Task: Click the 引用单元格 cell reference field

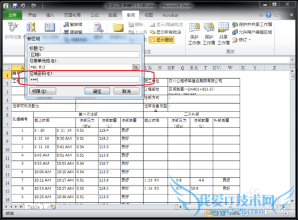Action: pos(80,67)
